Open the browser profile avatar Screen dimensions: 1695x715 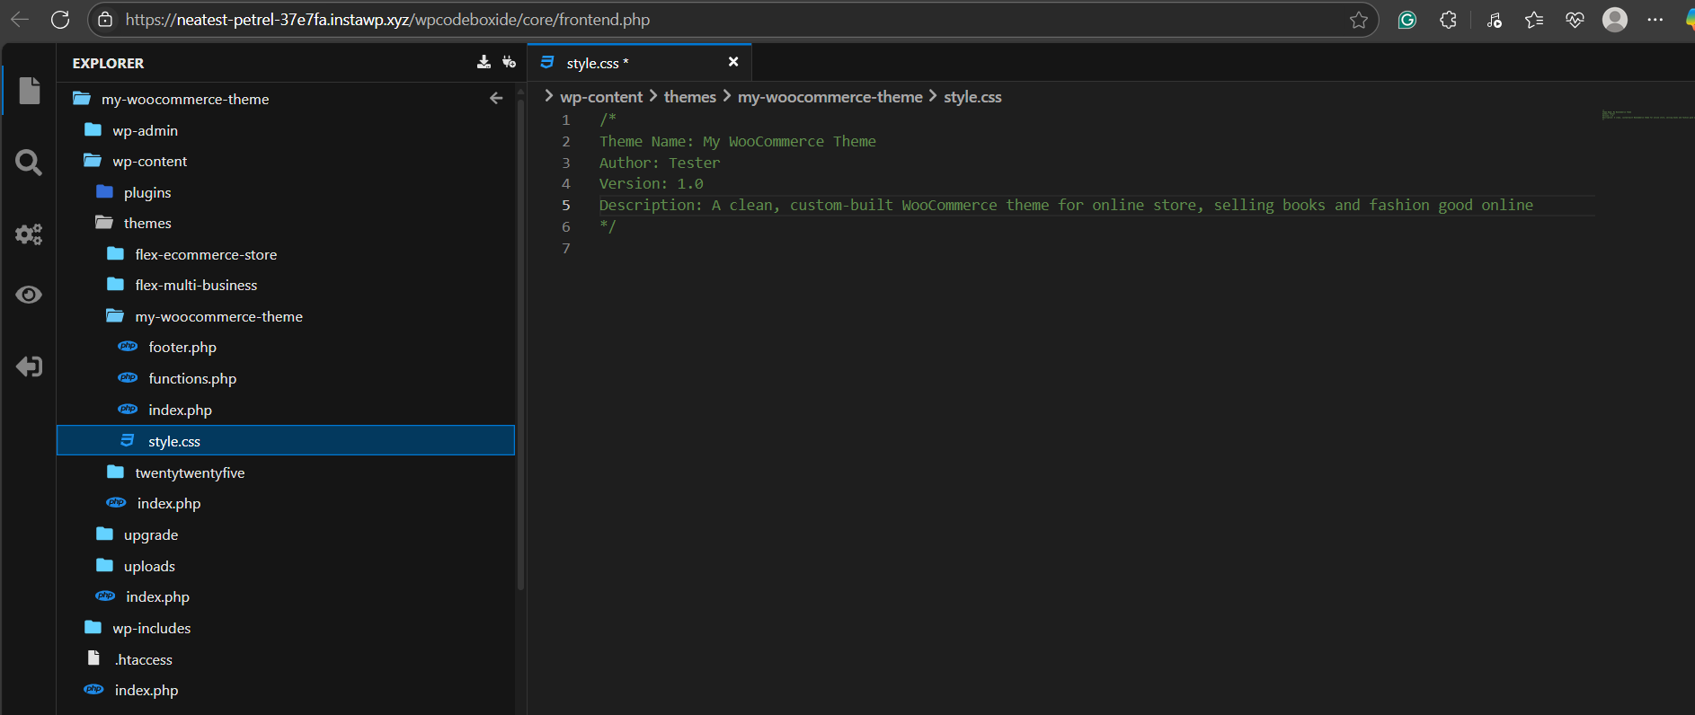1615,20
